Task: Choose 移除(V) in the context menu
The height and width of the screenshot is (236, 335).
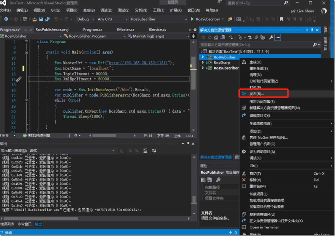Action: tap(287, 180)
